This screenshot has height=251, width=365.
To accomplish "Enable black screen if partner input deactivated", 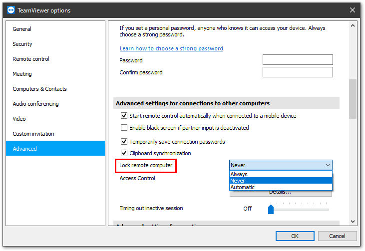I will (124, 127).
